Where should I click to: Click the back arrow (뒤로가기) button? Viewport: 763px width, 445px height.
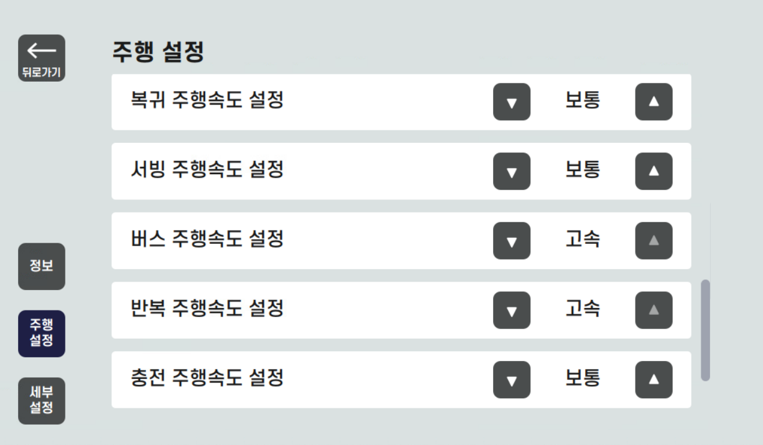click(x=41, y=58)
